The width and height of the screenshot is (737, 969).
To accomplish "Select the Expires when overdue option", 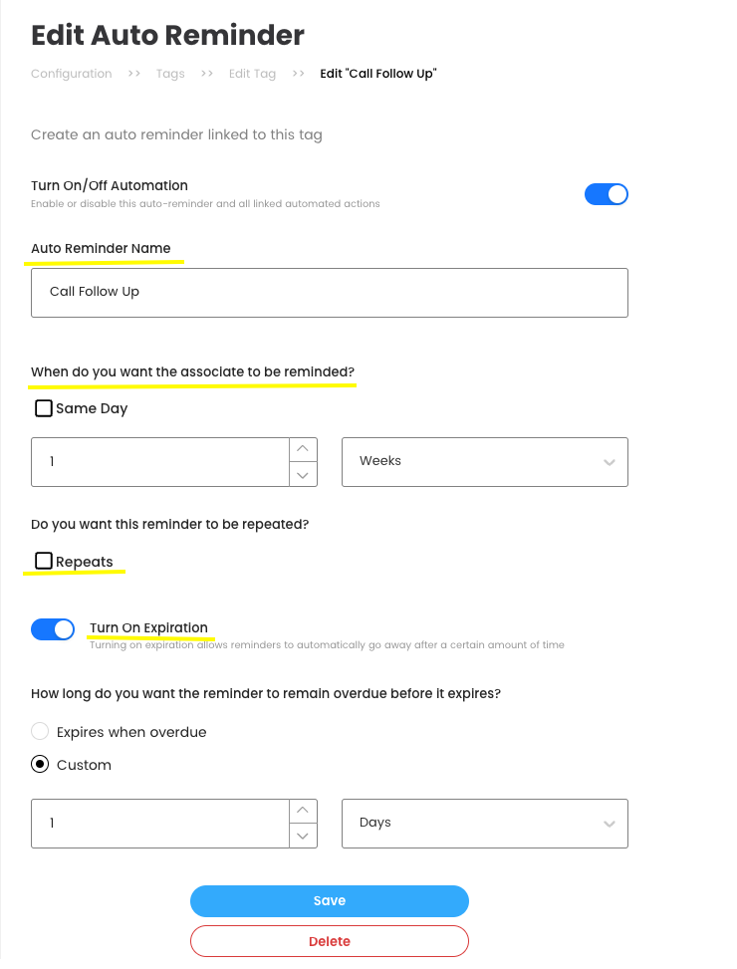I will click(40, 732).
